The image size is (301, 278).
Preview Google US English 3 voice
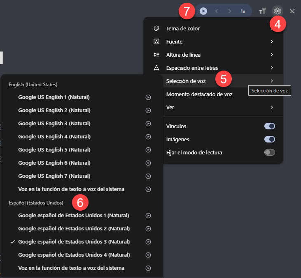click(x=148, y=124)
